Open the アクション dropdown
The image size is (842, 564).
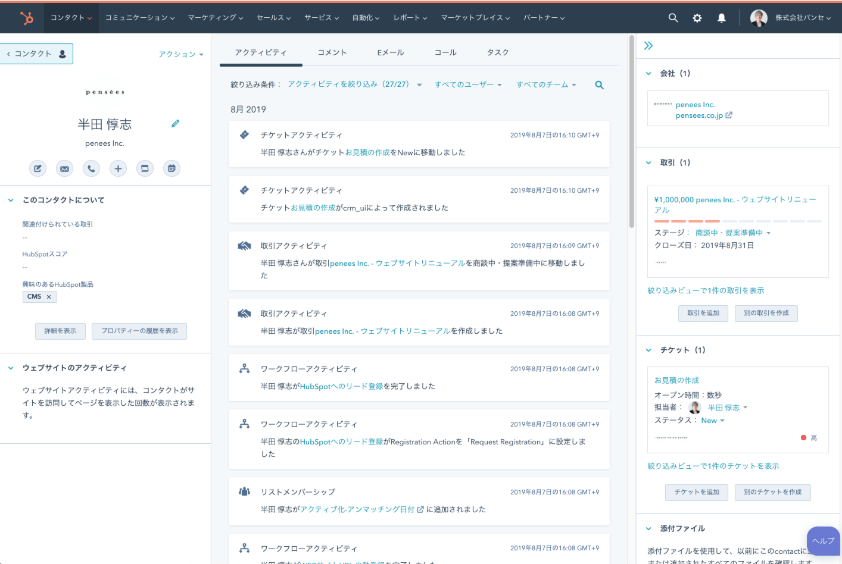(x=180, y=54)
